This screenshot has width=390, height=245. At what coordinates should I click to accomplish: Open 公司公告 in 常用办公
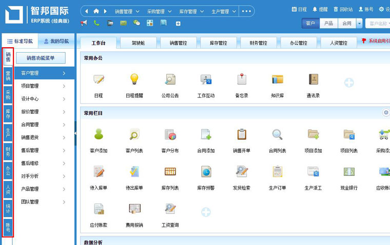pos(170,79)
